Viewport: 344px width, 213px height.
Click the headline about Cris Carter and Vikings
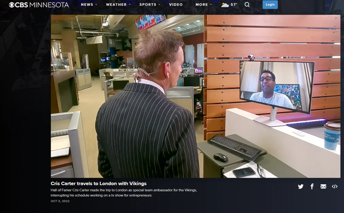pos(98,183)
